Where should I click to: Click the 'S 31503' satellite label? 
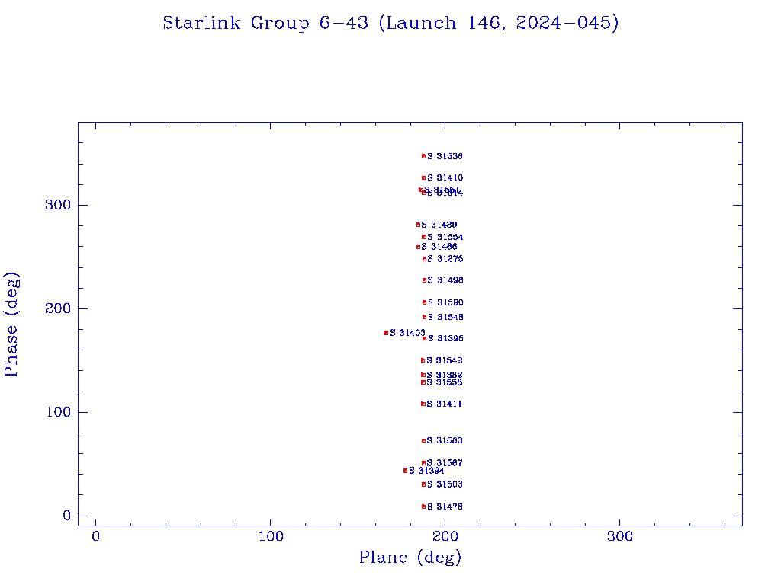pos(445,484)
